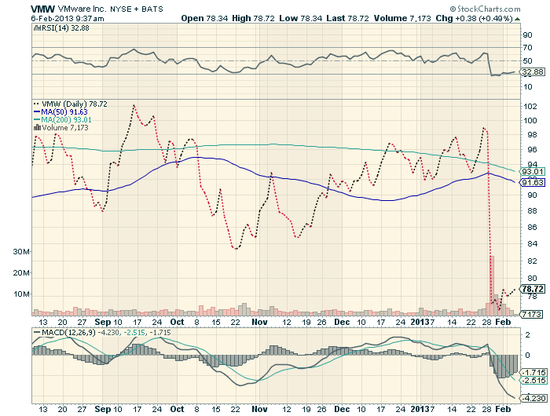Click 'Feb' on the price chart date axis
This screenshot has width=550, height=416.
pos(503,322)
